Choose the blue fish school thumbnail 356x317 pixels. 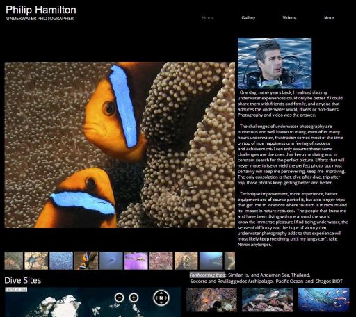[x=61, y=261]
